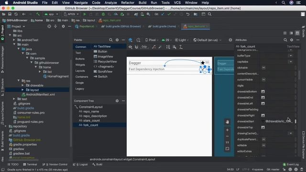Open the bufferType attribute dropdown

291,56
